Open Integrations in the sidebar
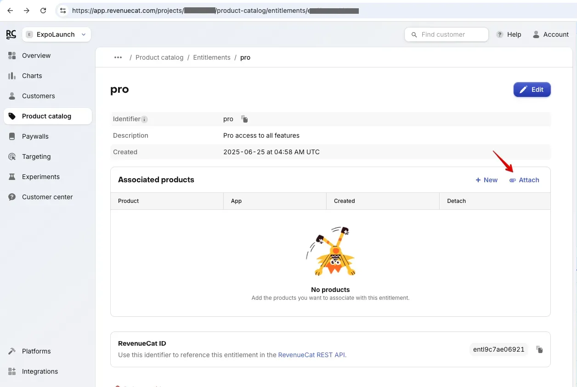577x387 pixels. coord(48,371)
